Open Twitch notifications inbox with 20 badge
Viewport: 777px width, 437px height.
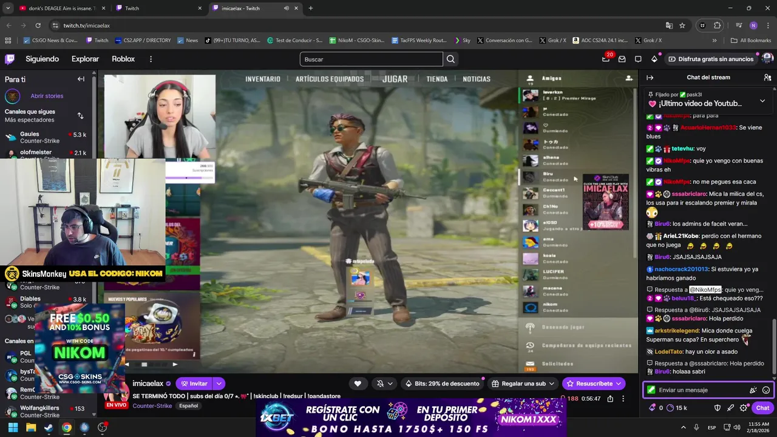click(x=606, y=59)
